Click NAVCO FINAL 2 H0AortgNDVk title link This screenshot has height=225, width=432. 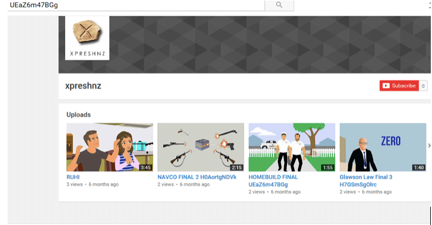pos(197,177)
